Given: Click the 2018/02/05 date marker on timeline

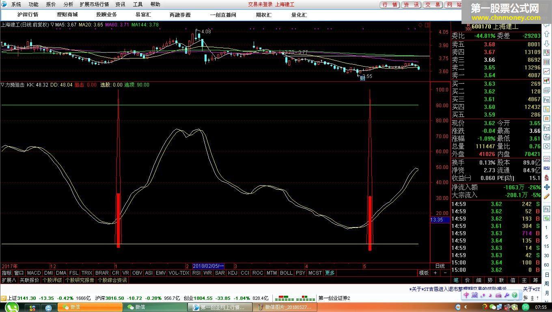Looking at the screenshot, I should pos(208,266).
